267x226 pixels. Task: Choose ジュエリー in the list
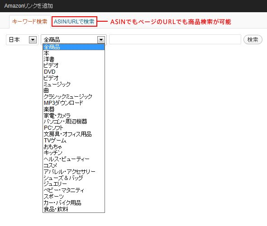click(74, 184)
